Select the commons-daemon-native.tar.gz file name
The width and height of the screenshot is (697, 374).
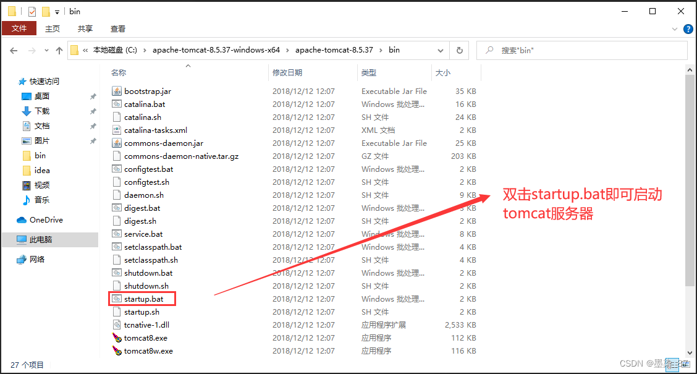point(182,156)
